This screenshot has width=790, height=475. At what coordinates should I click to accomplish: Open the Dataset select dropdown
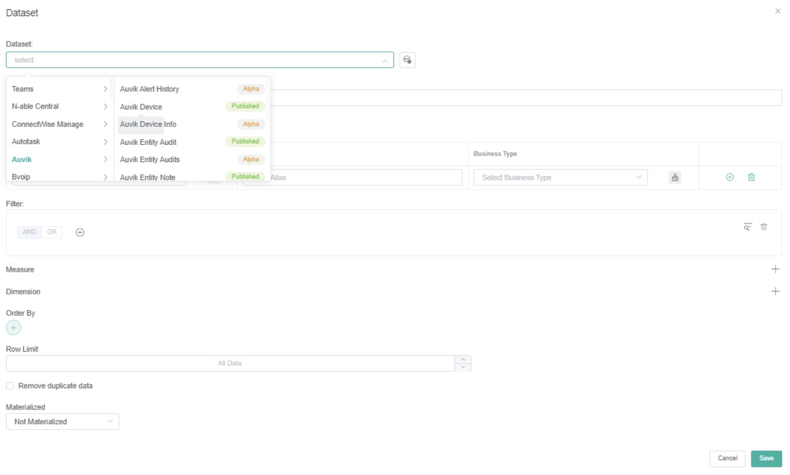click(200, 60)
